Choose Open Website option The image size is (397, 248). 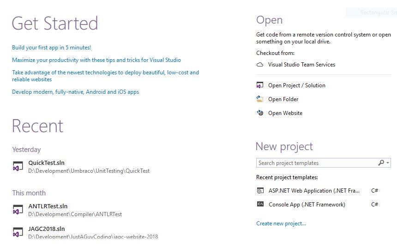285,113
